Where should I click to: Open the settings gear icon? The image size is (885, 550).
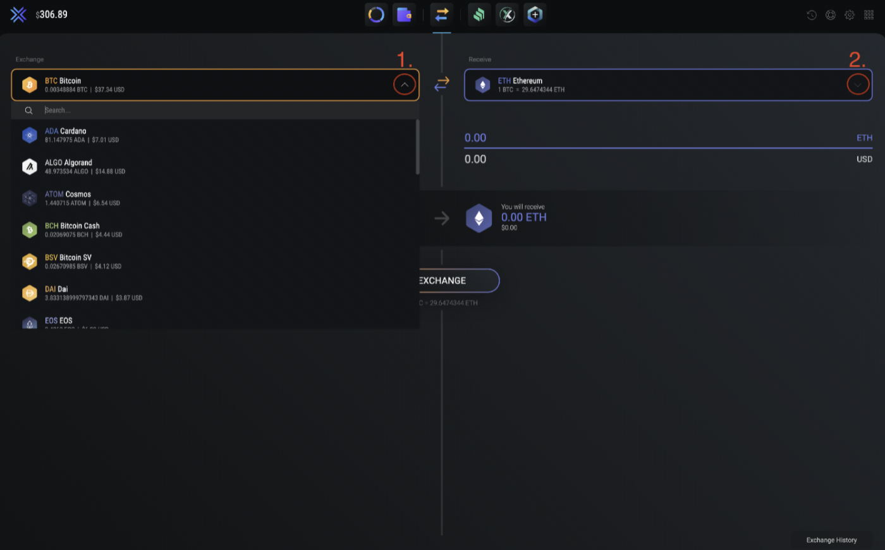coord(850,15)
